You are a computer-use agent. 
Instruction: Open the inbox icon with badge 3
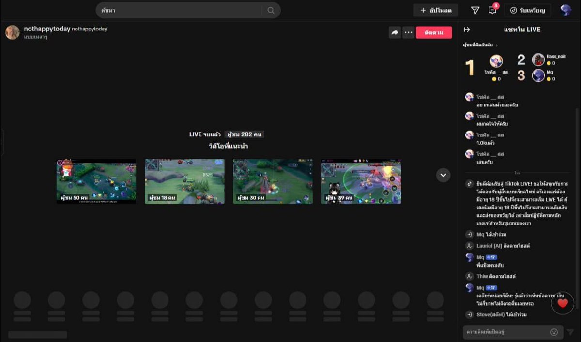click(493, 10)
